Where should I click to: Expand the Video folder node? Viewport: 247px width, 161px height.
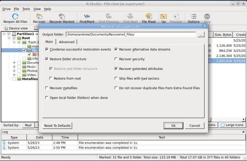(x=14, y=75)
